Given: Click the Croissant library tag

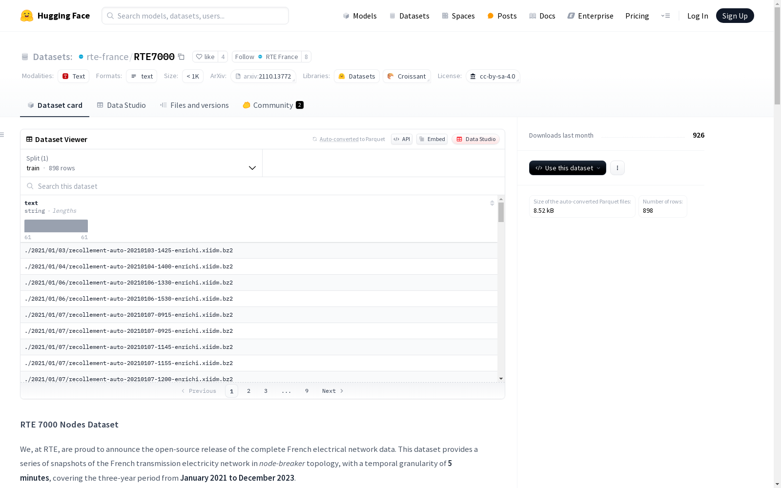Looking at the screenshot, I should [407, 76].
